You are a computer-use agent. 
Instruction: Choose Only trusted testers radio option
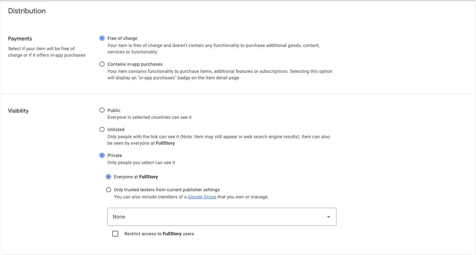coord(108,190)
